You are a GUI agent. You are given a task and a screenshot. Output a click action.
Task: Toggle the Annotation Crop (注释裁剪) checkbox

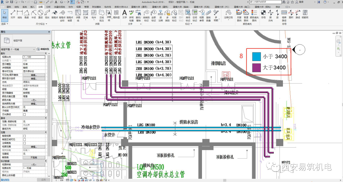click(x=24, y=143)
